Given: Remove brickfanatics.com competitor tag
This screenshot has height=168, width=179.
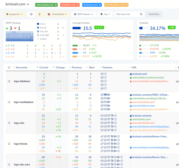Looking at the screenshot, I should 127,5.
